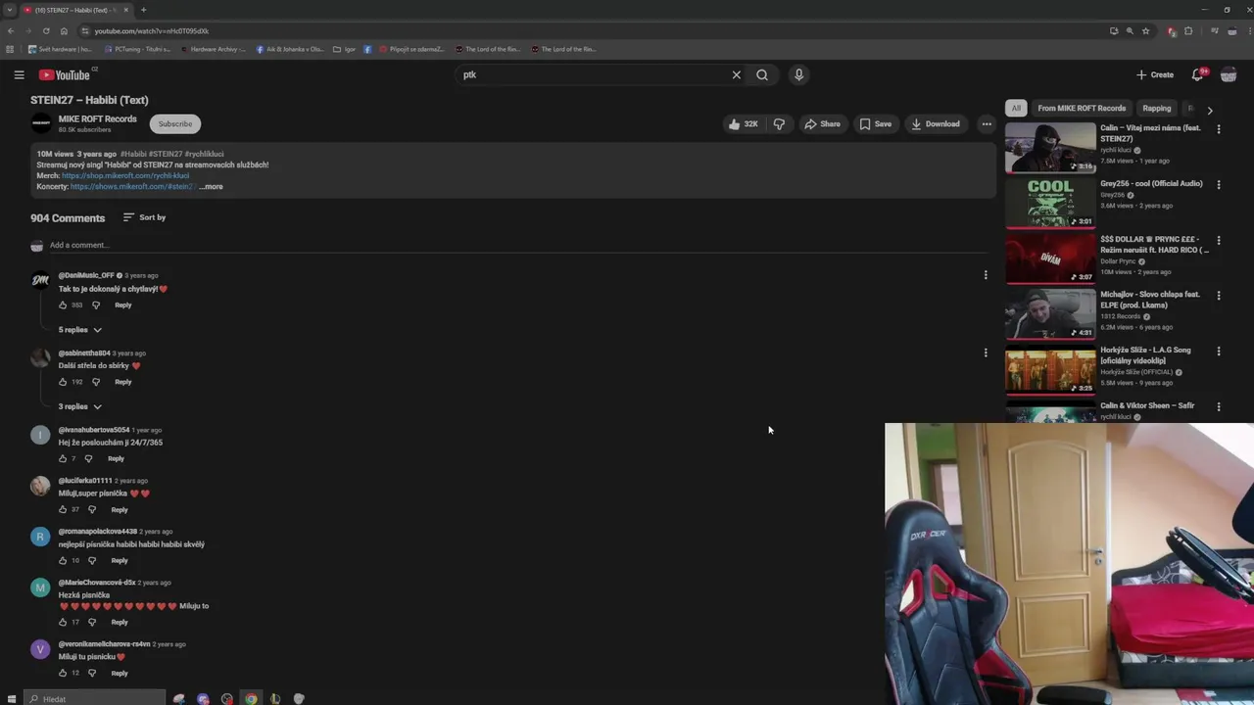The image size is (1254, 705).
Task: Open the browser tab search dropdown
Action: [9, 10]
